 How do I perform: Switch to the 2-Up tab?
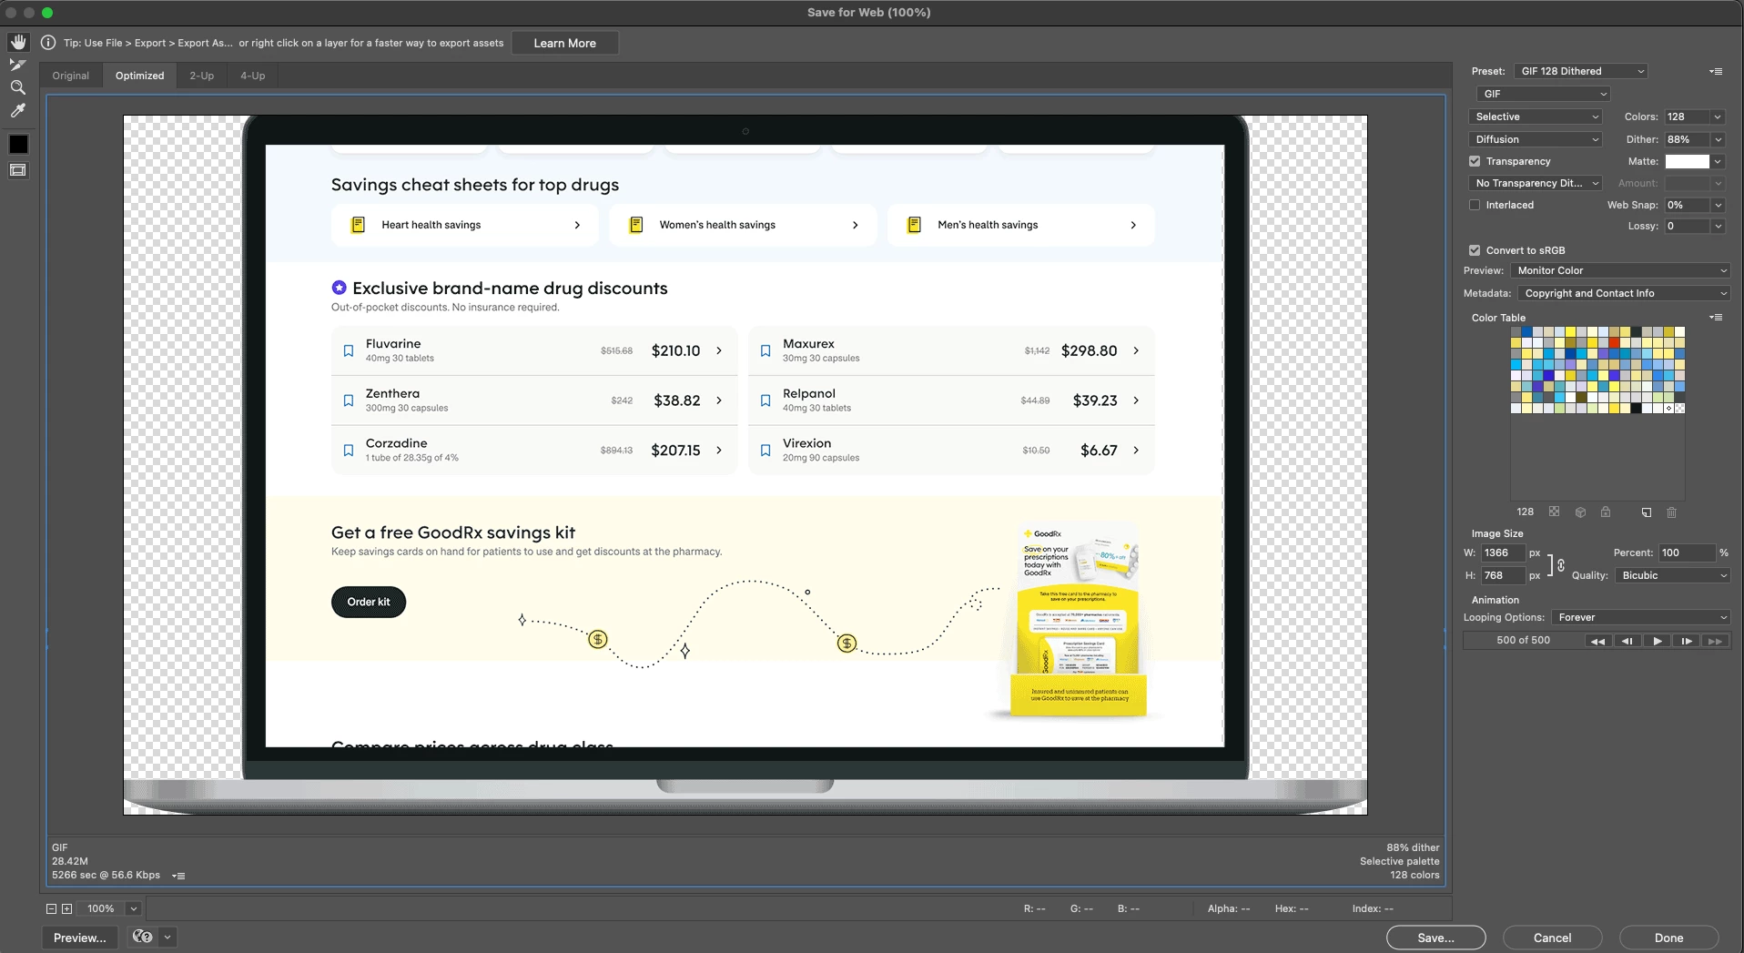pos(202,76)
